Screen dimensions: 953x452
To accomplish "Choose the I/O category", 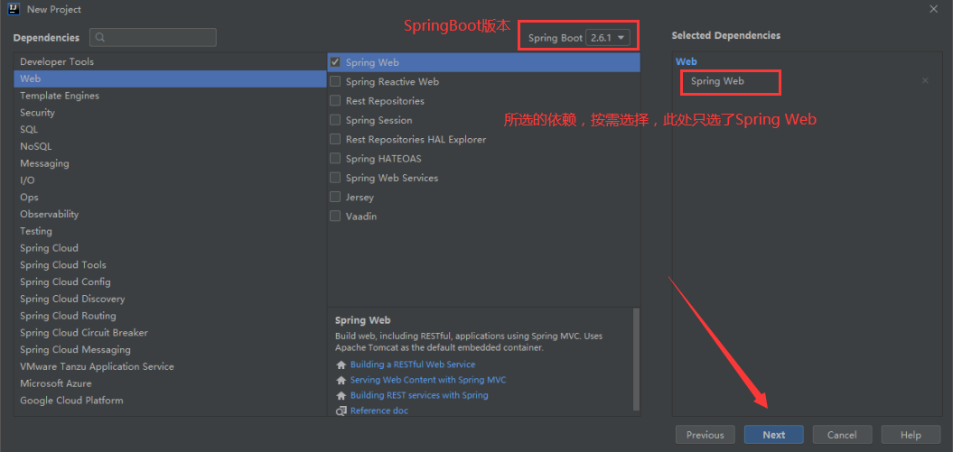I will point(170,180).
